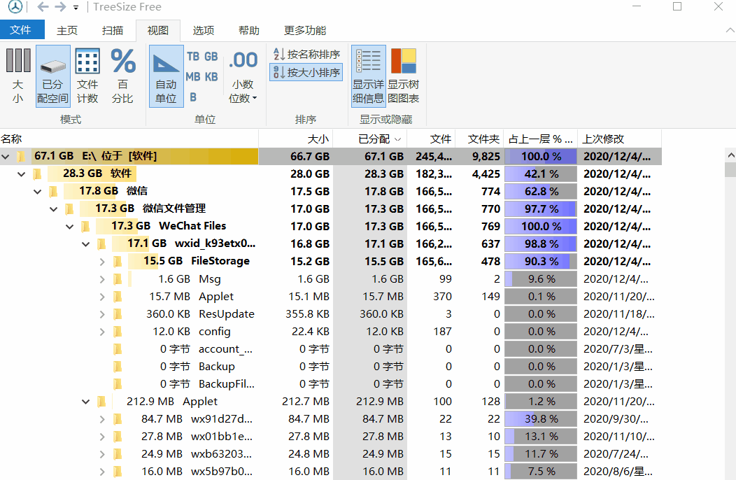Click the wx01bb1e... folder icon
The height and width of the screenshot is (480, 736).
tap(118, 437)
